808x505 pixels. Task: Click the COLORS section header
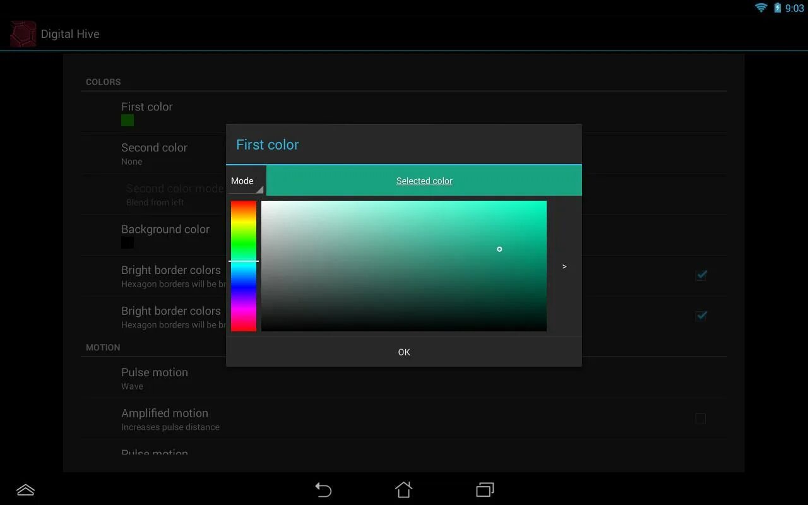click(104, 82)
